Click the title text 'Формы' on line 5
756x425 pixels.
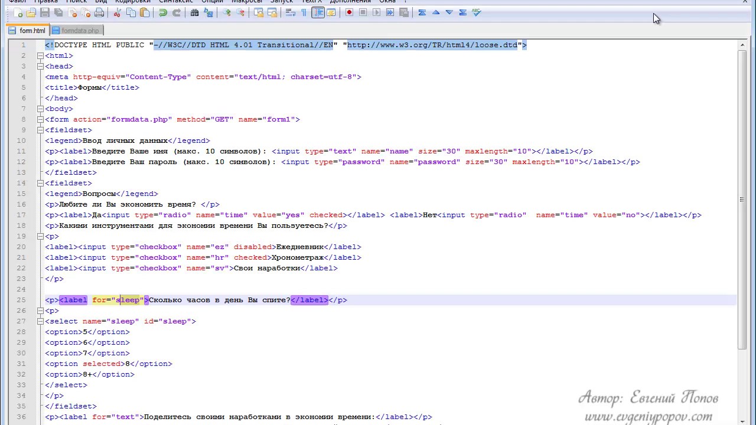point(90,87)
